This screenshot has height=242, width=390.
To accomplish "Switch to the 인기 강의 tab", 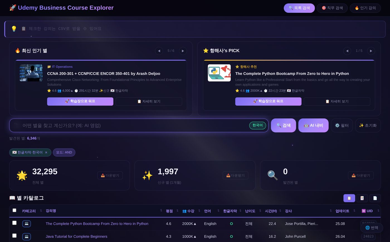I will [365, 8].
